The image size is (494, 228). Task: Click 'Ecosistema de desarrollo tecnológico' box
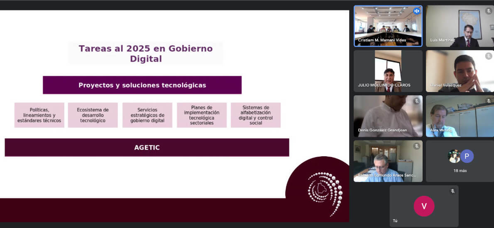(93, 115)
